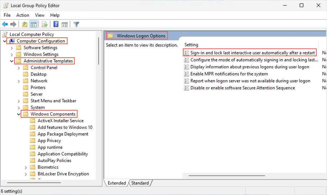
Task: Open the View menu
Action: point(39,15)
